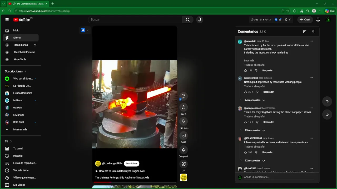This screenshot has height=189, width=337.
Task: Share the Short with Compartir button
Action: pos(184,150)
